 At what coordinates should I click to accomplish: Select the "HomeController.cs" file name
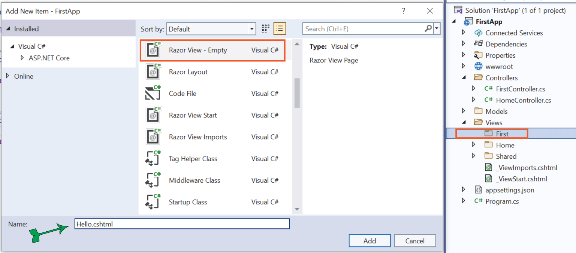click(524, 100)
